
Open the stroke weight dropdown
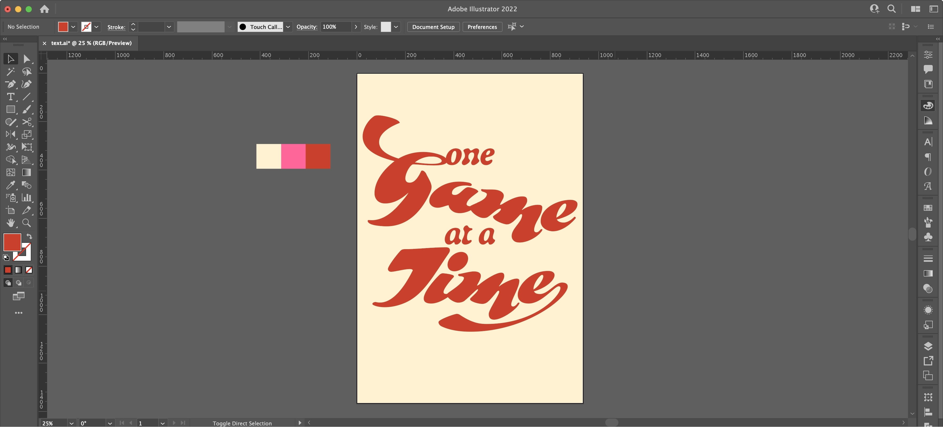click(169, 27)
